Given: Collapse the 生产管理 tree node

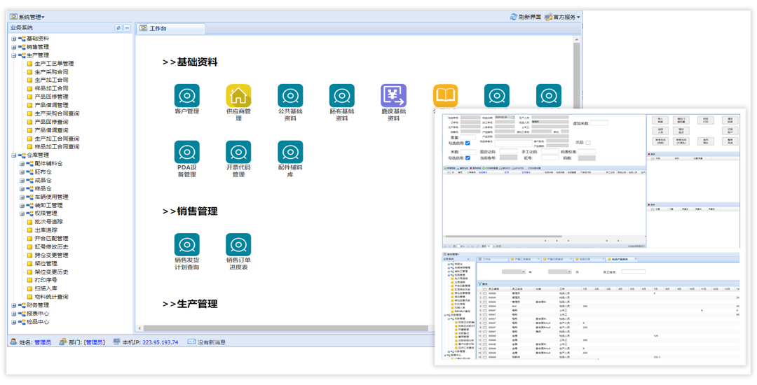Looking at the screenshot, I should click(x=13, y=55).
